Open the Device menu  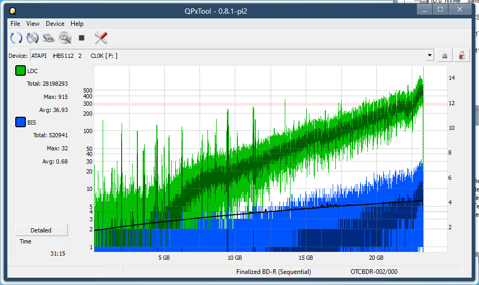point(55,24)
